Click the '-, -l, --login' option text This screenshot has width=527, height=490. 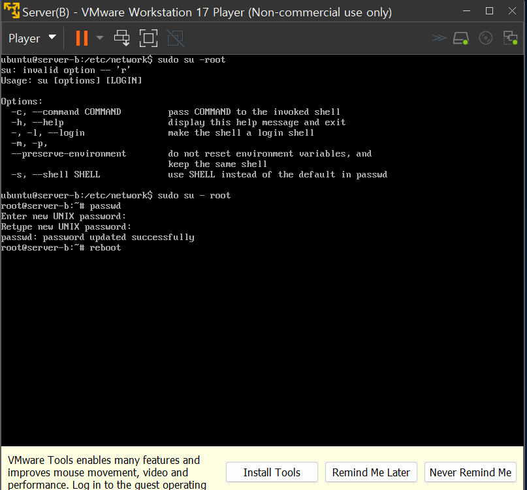(48, 133)
